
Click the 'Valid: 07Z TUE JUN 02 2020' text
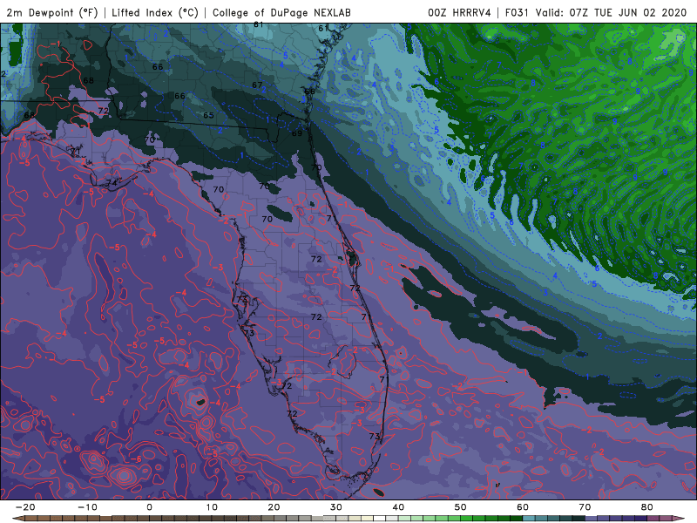tap(612, 12)
